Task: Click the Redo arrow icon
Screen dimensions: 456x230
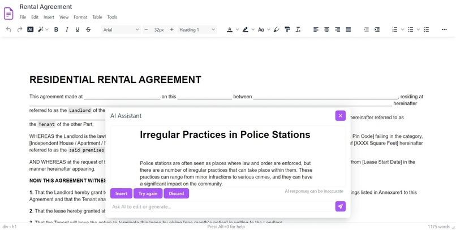Action: [19, 29]
